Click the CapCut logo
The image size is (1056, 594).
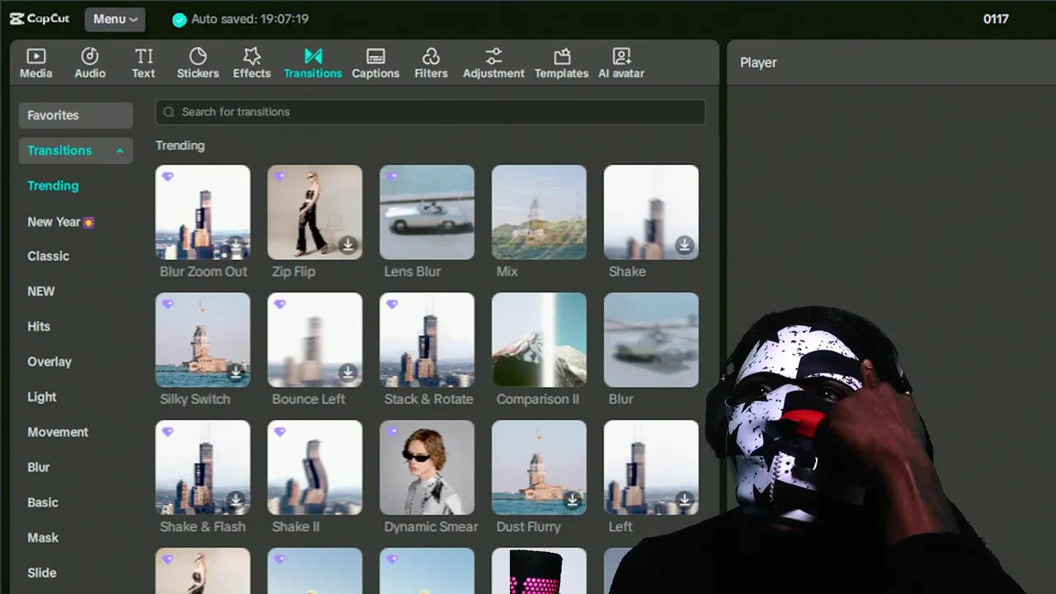tap(40, 19)
